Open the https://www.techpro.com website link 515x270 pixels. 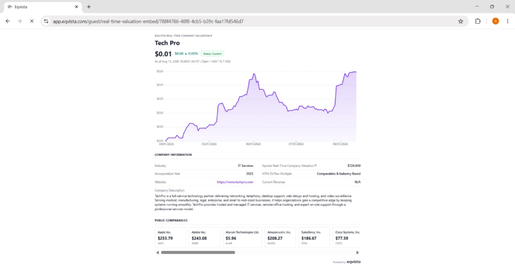coord(235,182)
